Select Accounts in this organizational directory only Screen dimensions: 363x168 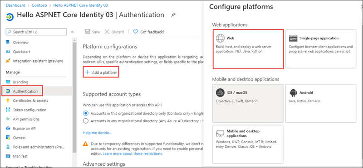[86, 113]
